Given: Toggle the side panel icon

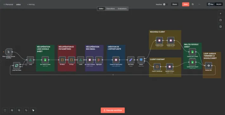Looking at the screenshot, I should click(221, 27).
